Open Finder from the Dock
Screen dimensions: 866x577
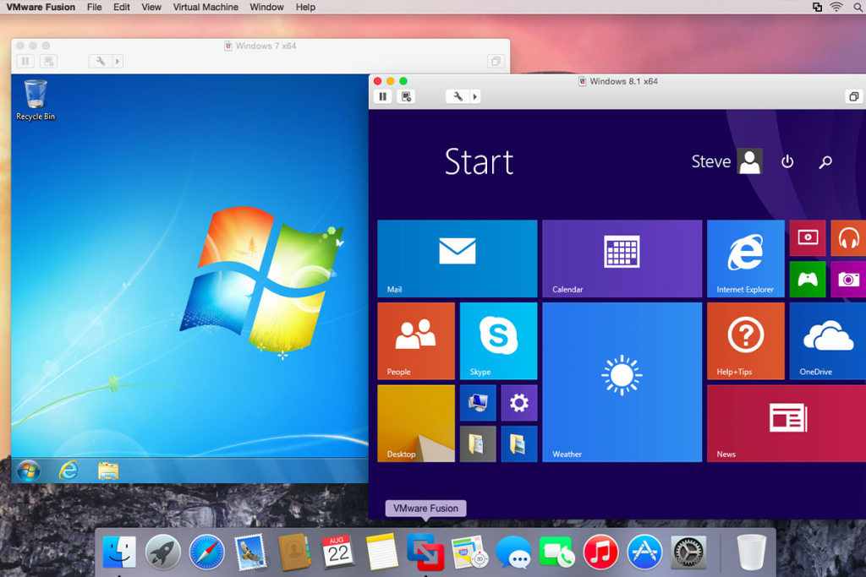(119, 552)
